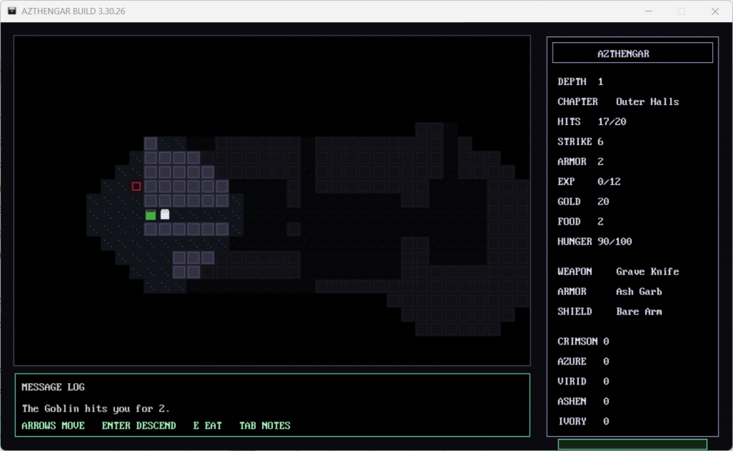Minimize the Azthengar game window
The height and width of the screenshot is (451, 733).
(649, 11)
